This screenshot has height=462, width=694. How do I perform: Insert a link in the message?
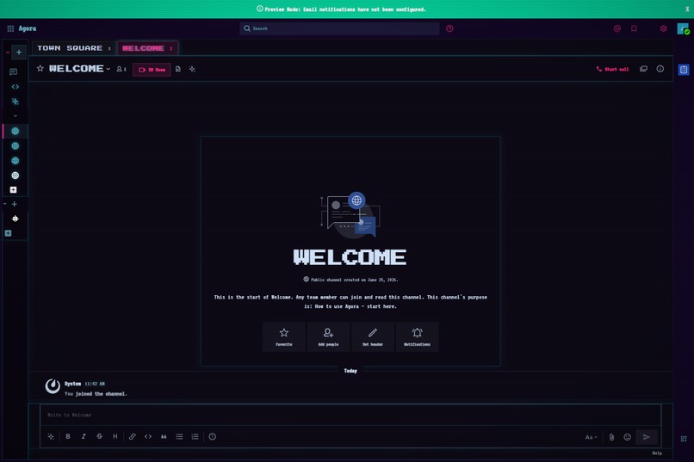point(132,437)
